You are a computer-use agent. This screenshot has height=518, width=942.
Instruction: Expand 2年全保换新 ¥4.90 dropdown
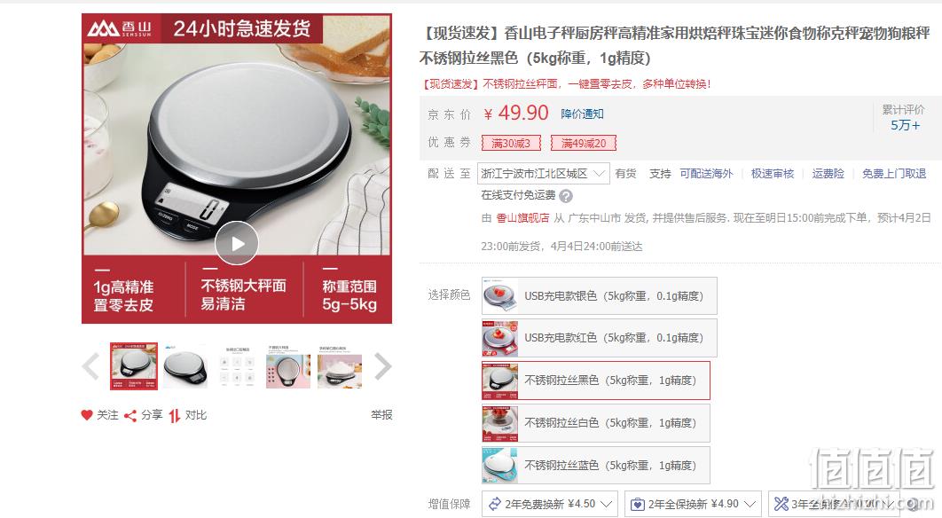(694, 504)
